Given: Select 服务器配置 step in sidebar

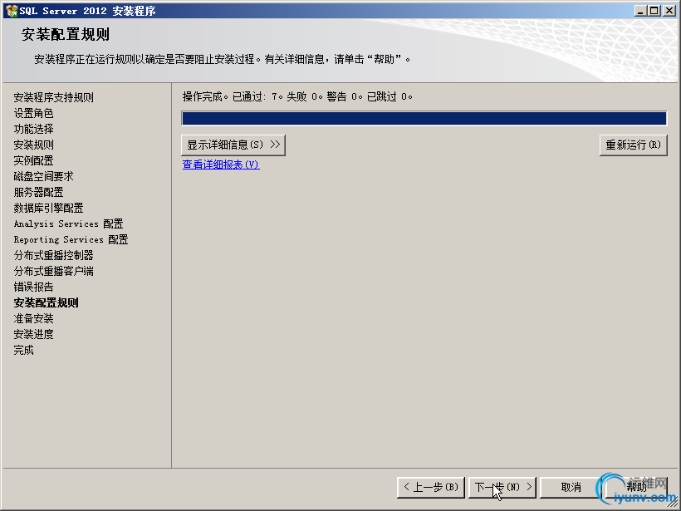Looking at the screenshot, I should (x=39, y=192).
